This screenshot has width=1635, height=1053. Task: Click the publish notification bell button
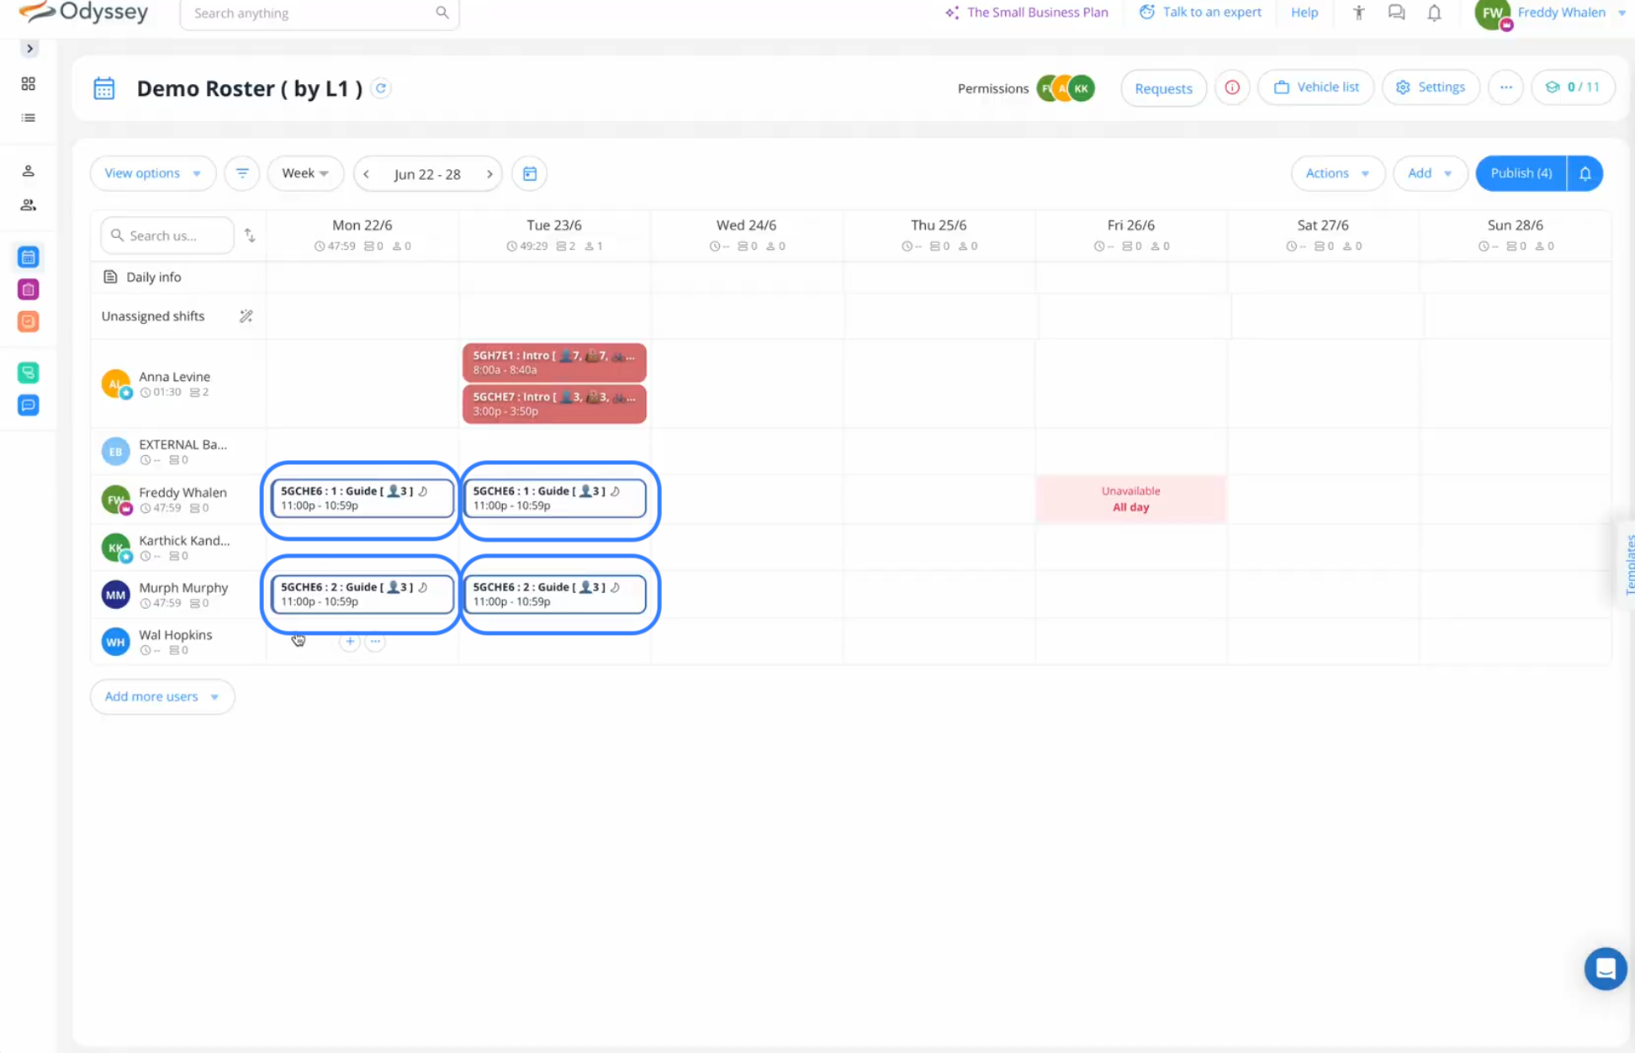1585,173
